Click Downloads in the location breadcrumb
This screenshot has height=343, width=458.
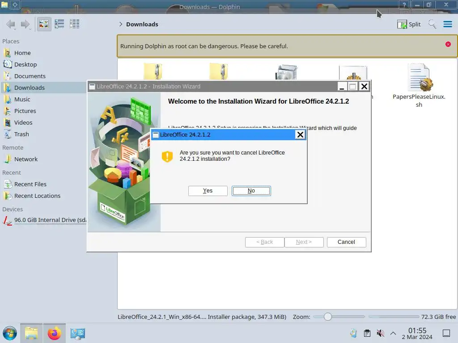coord(142,24)
